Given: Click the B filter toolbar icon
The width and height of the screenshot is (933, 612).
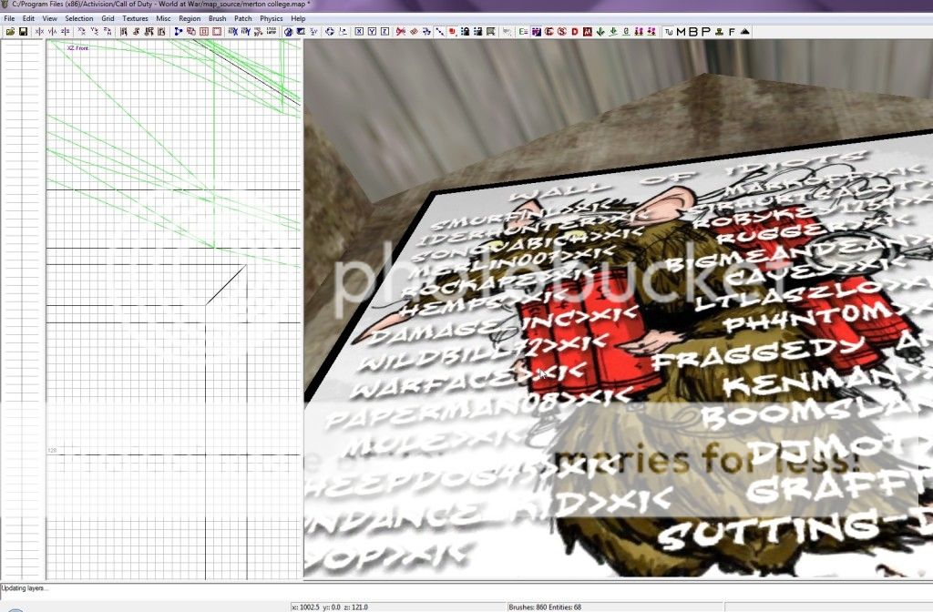Looking at the screenshot, I should (x=693, y=32).
